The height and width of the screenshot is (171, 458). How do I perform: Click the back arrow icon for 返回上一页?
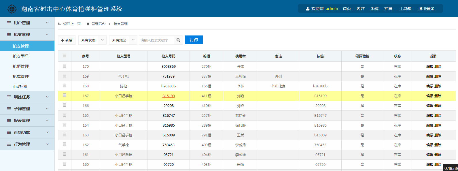tap(60, 24)
